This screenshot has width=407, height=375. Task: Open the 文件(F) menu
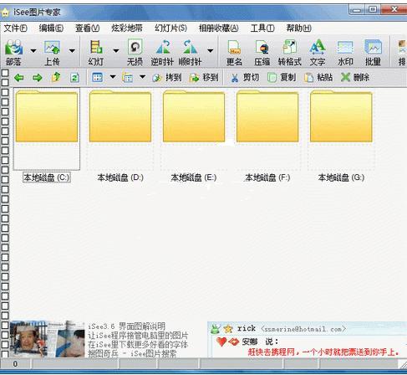(16, 28)
